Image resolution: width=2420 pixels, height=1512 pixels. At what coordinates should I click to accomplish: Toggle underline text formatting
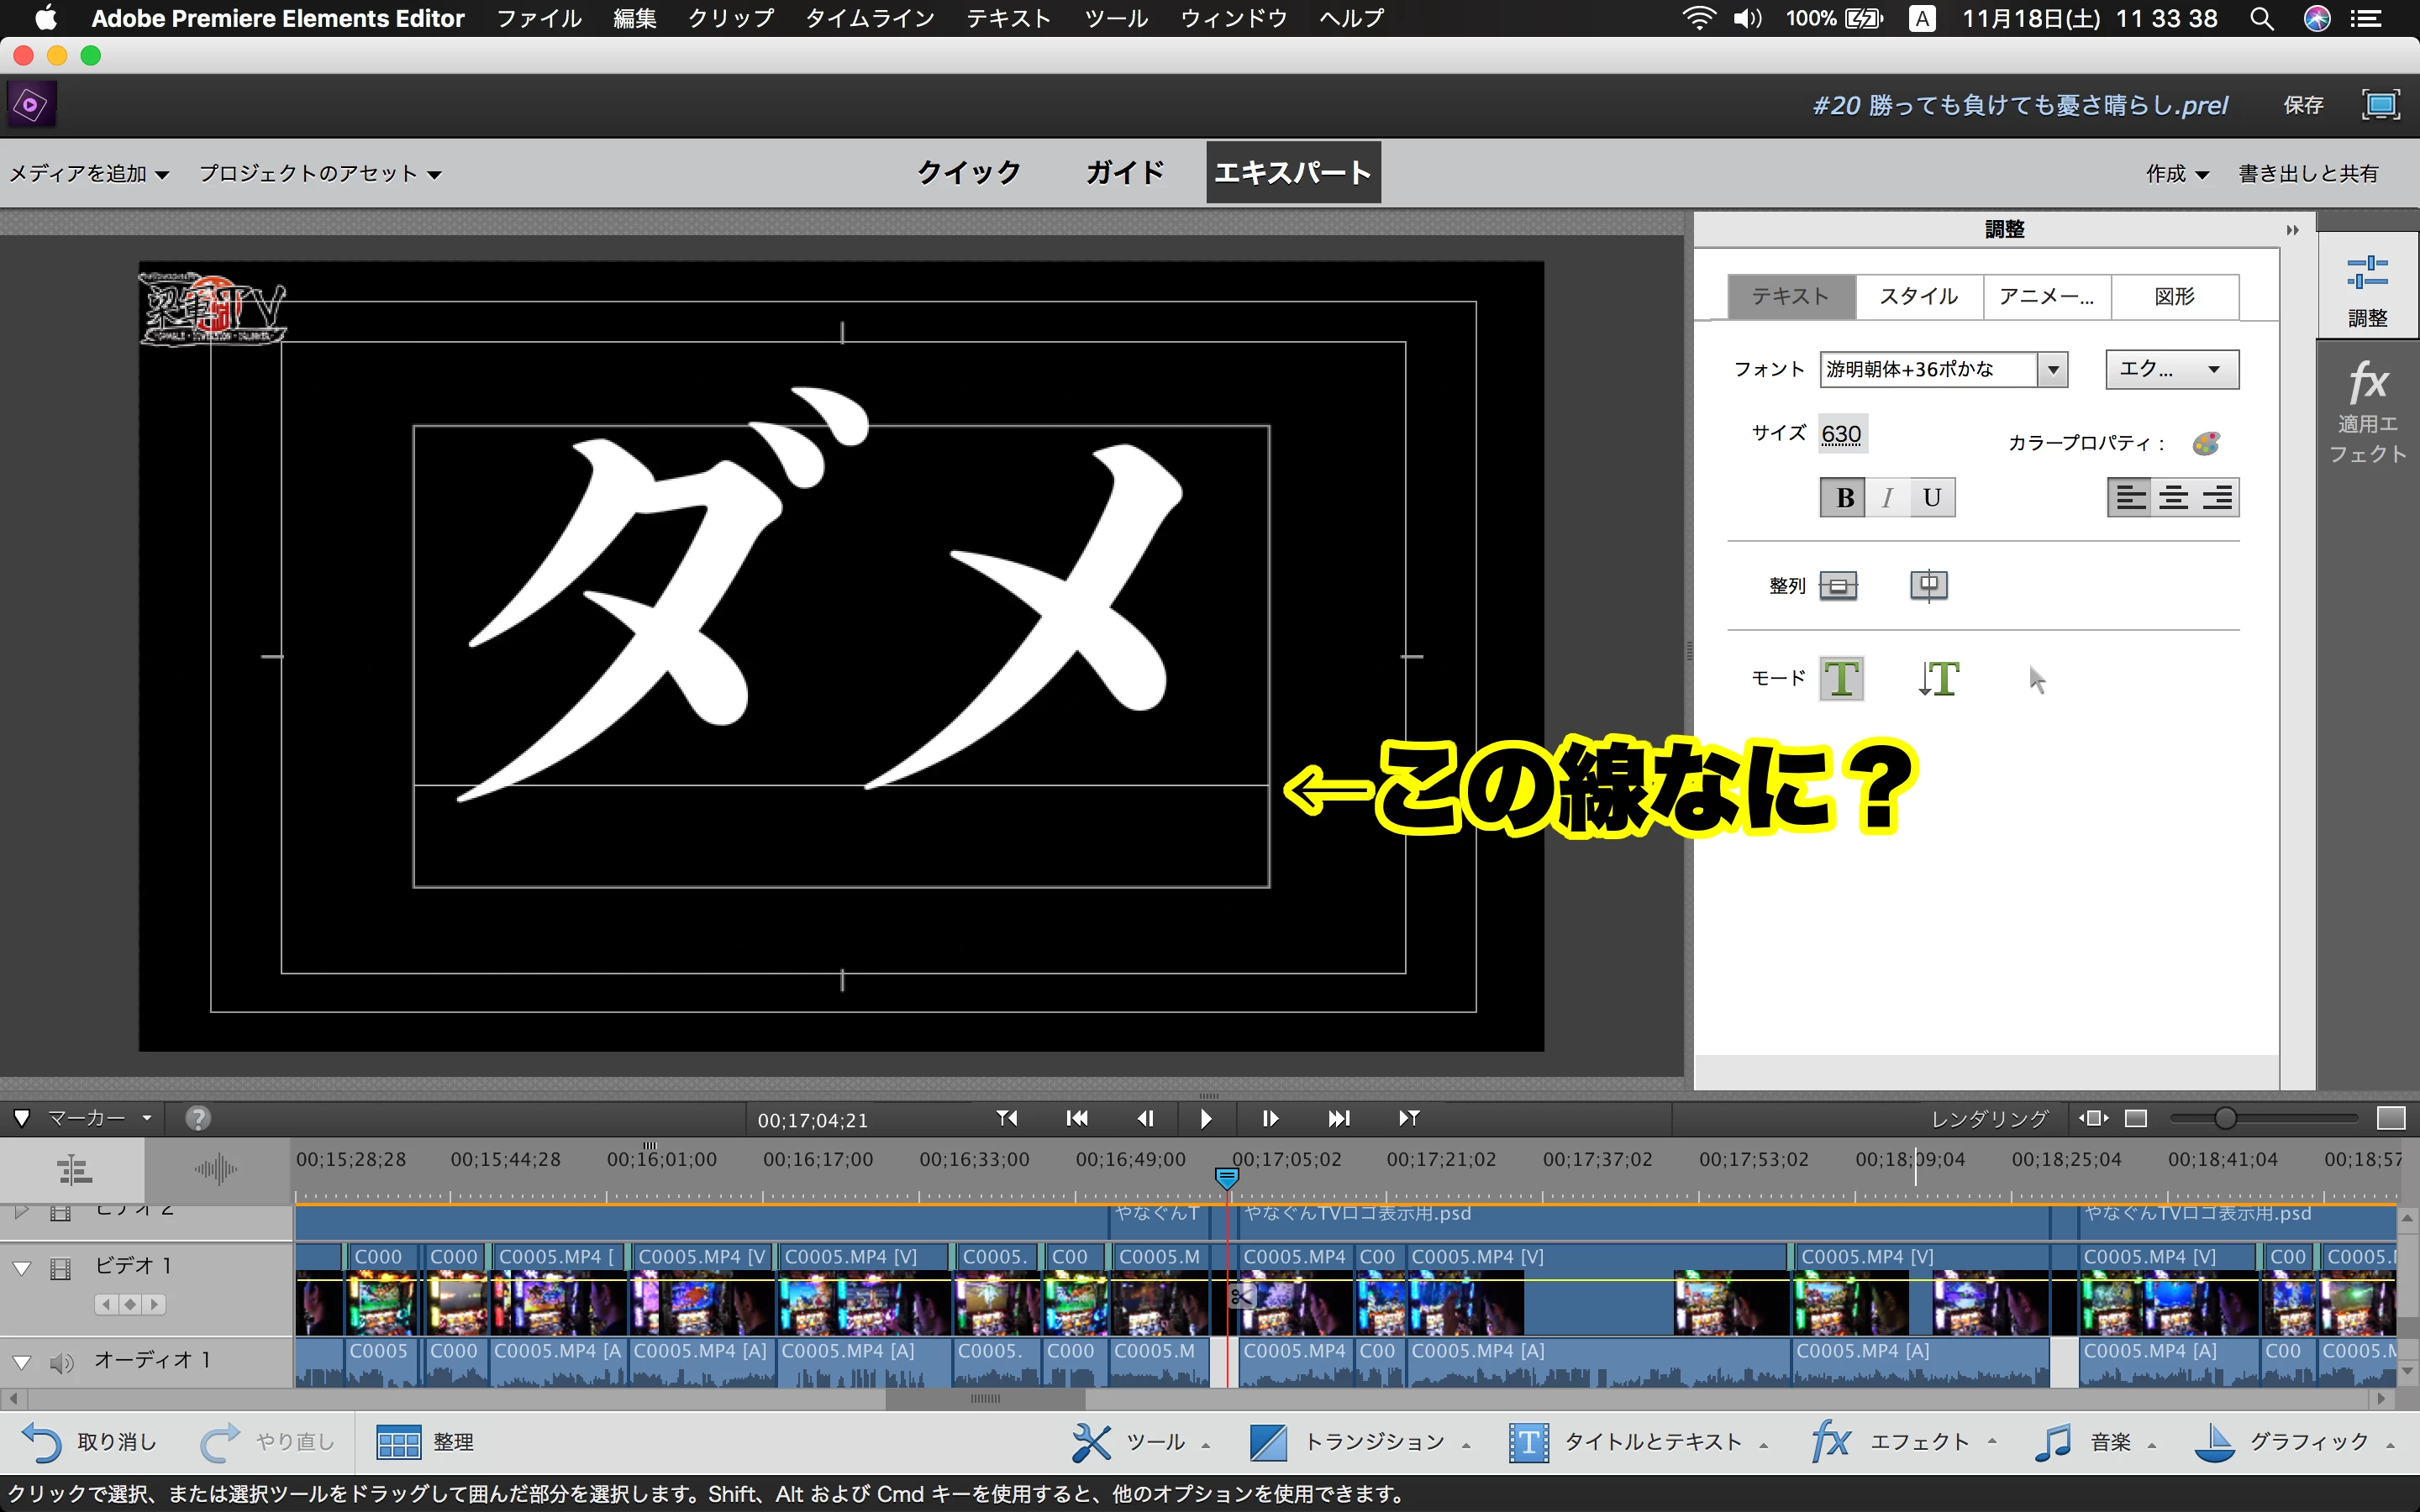(x=1932, y=498)
